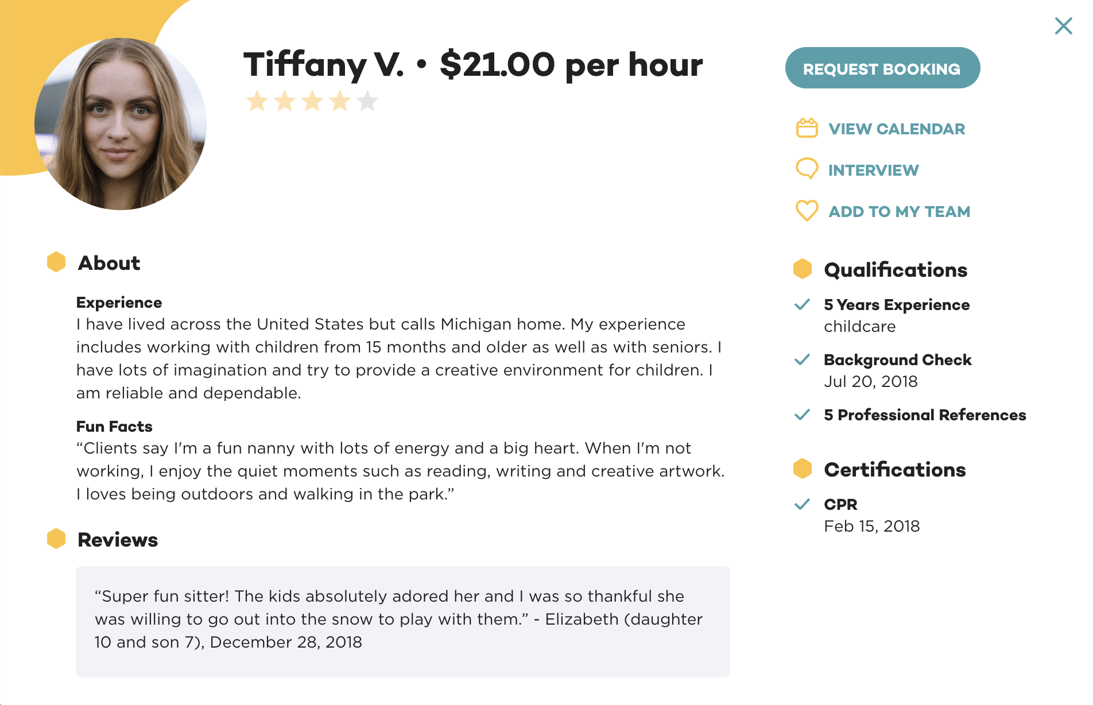
Task: Click Elizabeth's review card
Action: [402, 621]
